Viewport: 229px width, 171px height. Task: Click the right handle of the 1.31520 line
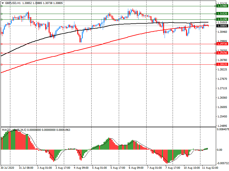click(215, 14)
